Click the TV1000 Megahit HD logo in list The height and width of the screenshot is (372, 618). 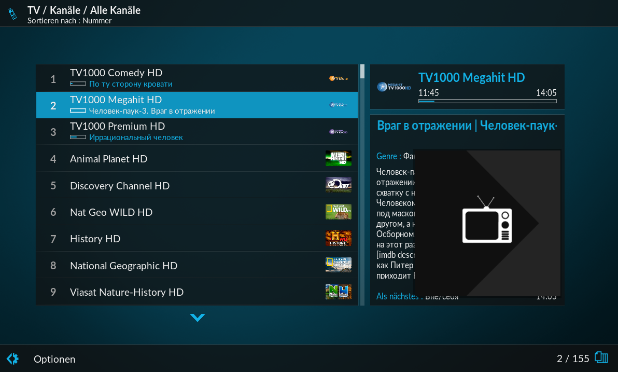pyautogui.click(x=339, y=105)
